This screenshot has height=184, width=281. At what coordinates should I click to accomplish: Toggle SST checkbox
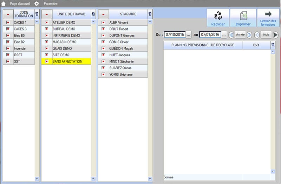(x=8, y=61)
